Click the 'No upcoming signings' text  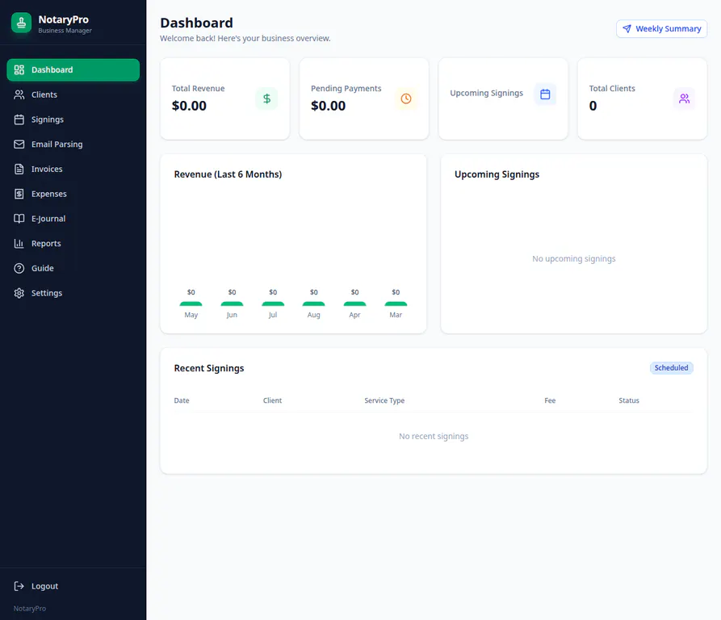(574, 259)
